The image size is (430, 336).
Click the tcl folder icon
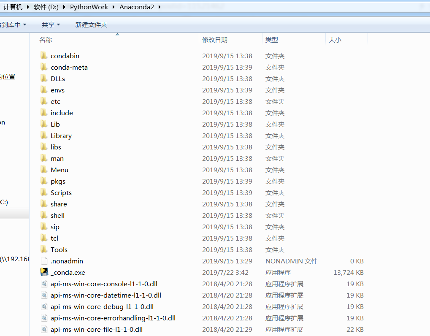[x=44, y=238]
